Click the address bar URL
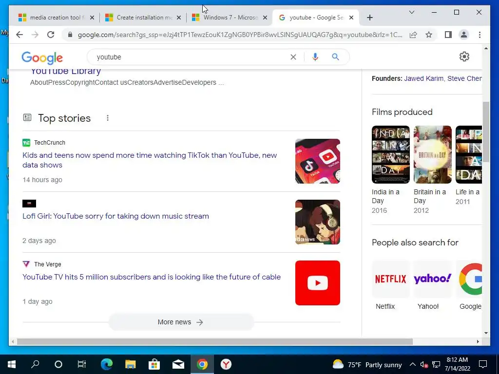Viewport: 499px width, 374px height. tap(240, 35)
